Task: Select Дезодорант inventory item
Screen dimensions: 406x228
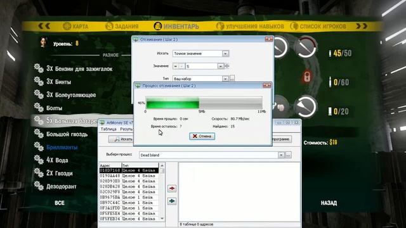Action: [62, 186]
